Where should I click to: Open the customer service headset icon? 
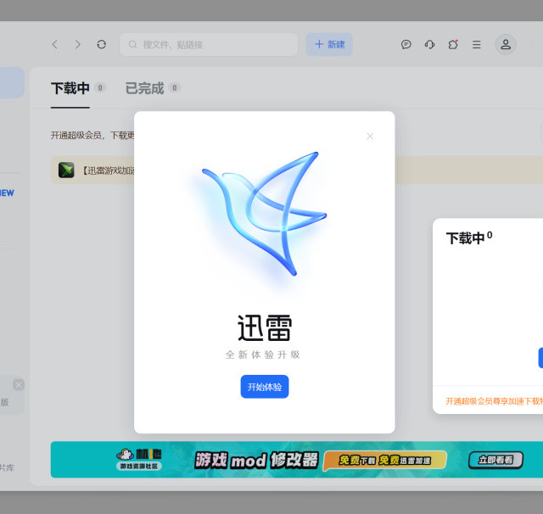(x=429, y=44)
